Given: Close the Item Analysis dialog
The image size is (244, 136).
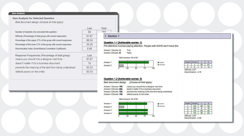Looking at the screenshot, I should pos(116,14).
